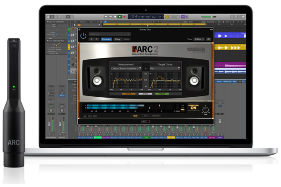Toggle the white AFTER curve button
The width and height of the screenshot is (281, 187).
coord(145,94)
